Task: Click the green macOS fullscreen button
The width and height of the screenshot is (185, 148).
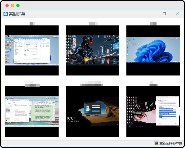Action: 18,5
